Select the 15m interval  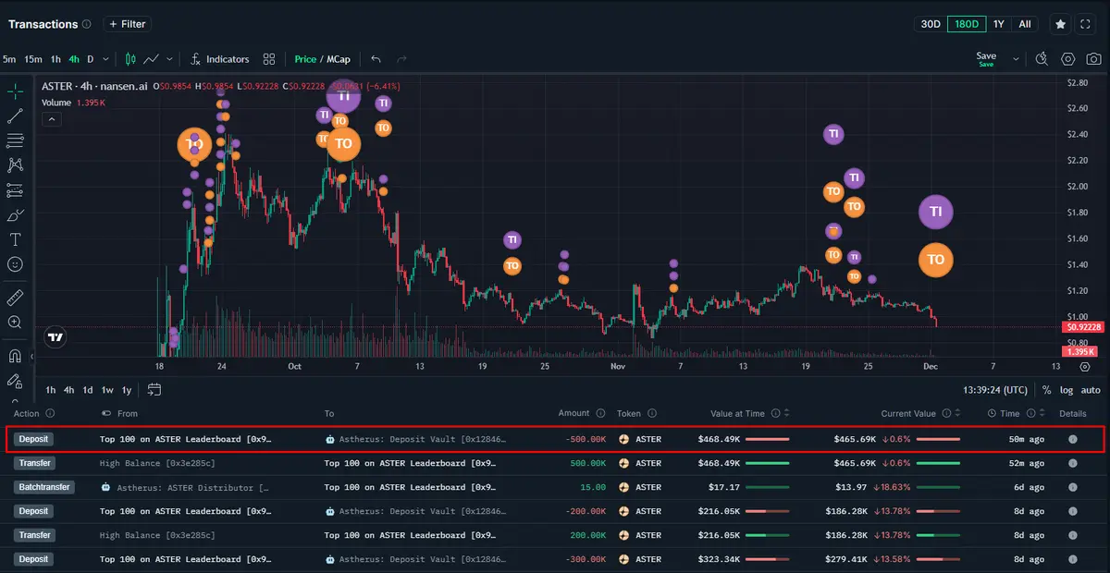point(33,59)
